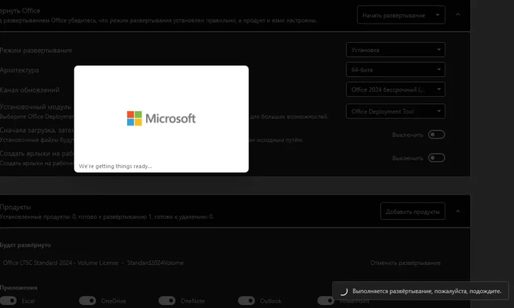This screenshot has height=308, width=514.
Task: Expand the Канал обновлений Office 2024 dropdown
Action: tap(395, 90)
